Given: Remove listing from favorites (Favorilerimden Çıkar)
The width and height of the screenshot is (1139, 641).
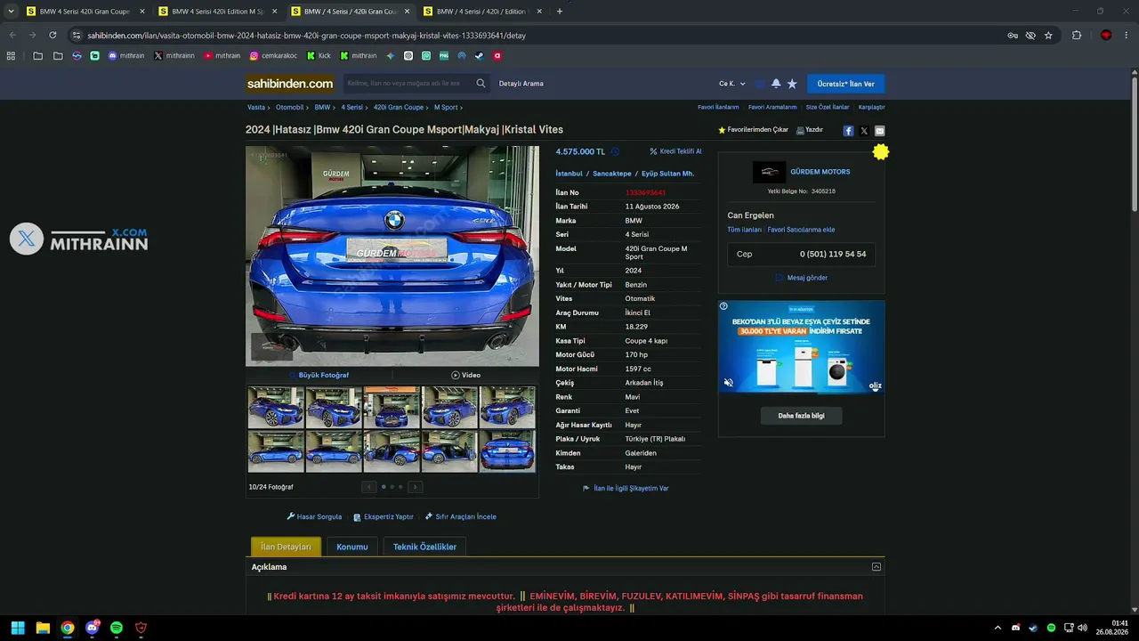Looking at the screenshot, I should coord(754,130).
